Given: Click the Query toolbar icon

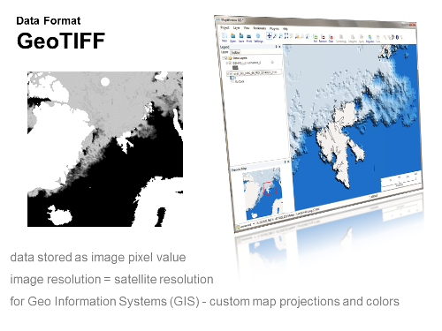Looking at the screenshot, I should [362, 39].
